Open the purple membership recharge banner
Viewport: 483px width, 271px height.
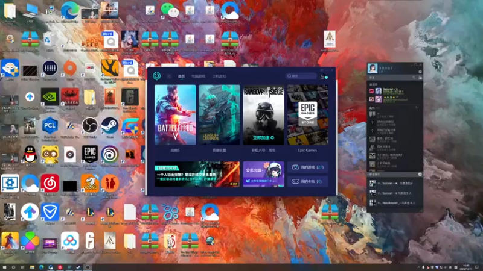(x=263, y=174)
